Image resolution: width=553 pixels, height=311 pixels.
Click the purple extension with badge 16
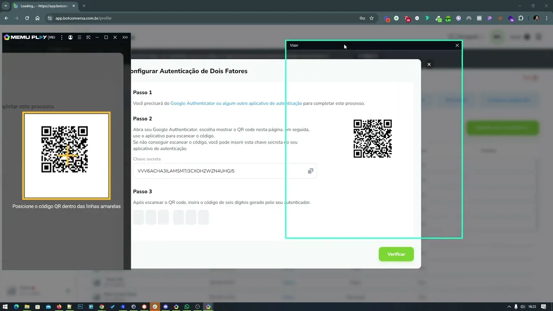(511, 19)
